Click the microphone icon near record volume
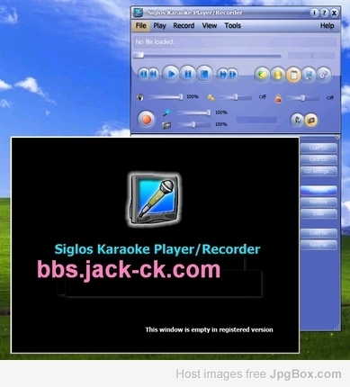The image size is (350, 387). click(x=166, y=112)
